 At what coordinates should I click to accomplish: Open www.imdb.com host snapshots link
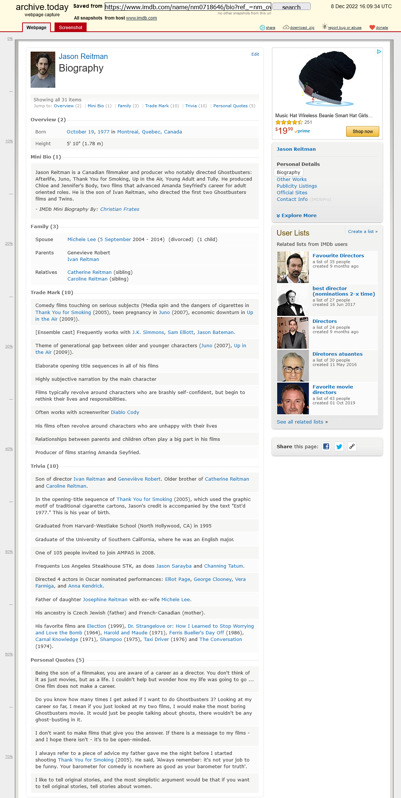click(x=142, y=18)
